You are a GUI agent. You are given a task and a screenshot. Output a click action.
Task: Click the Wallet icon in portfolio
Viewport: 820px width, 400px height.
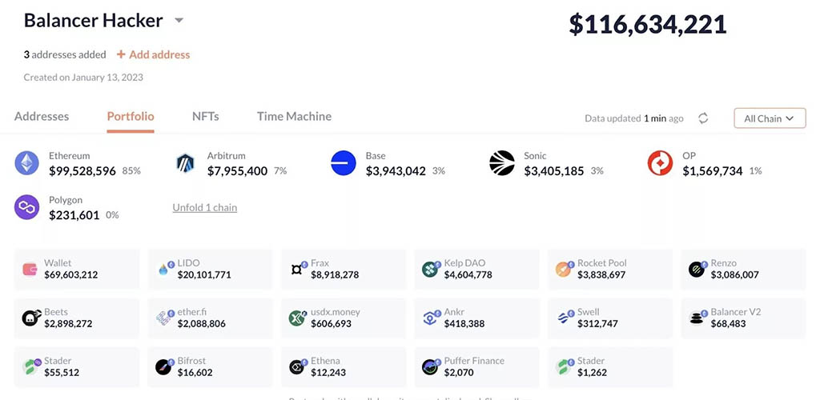(x=30, y=270)
